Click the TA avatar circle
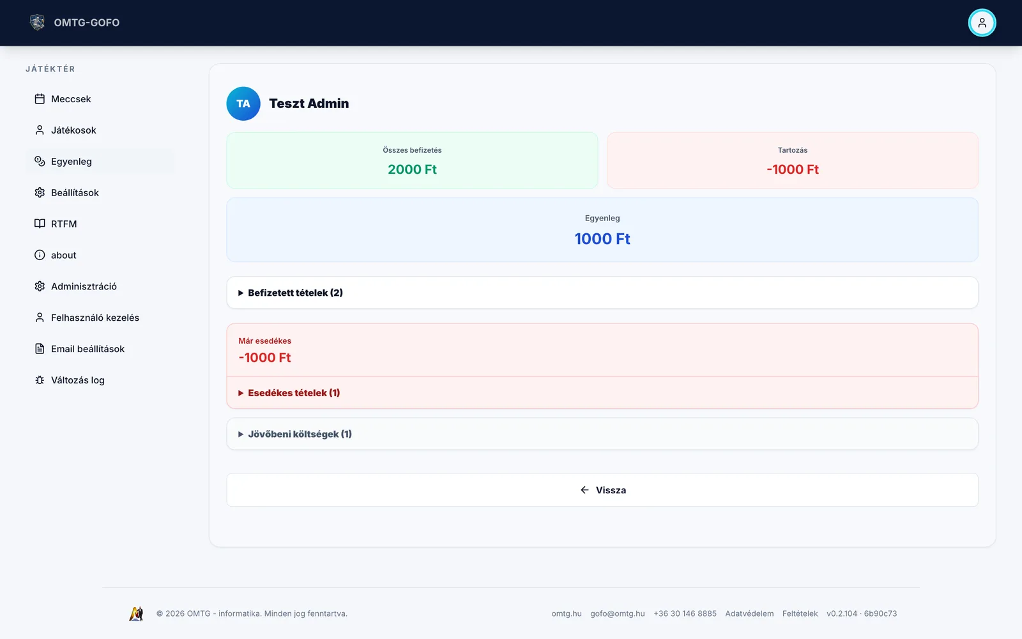 click(x=243, y=104)
